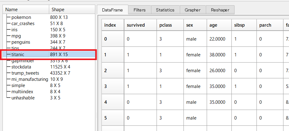Select the mpg dataset
The image size is (289, 131).
[x=16, y=36]
